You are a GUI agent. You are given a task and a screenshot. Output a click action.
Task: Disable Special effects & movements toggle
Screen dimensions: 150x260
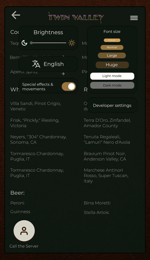(69, 87)
